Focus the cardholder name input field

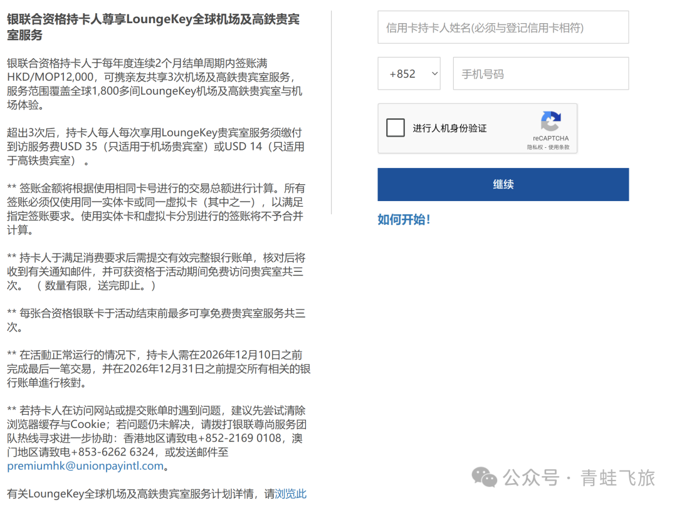(x=503, y=27)
